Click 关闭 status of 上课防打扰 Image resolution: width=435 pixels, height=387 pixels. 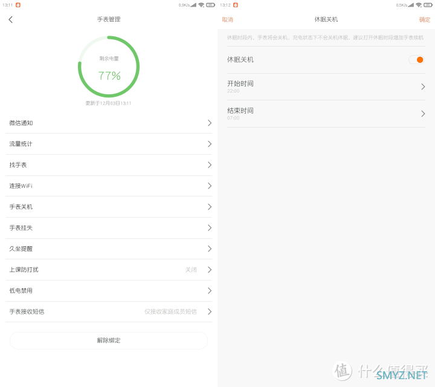(191, 270)
